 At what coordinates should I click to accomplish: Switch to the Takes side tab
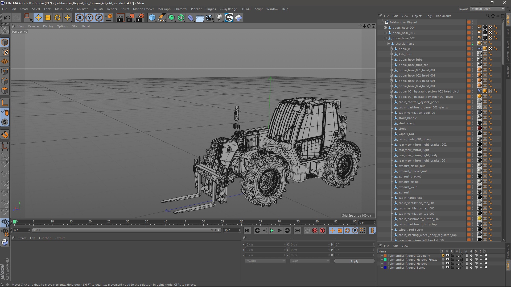[508, 32]
